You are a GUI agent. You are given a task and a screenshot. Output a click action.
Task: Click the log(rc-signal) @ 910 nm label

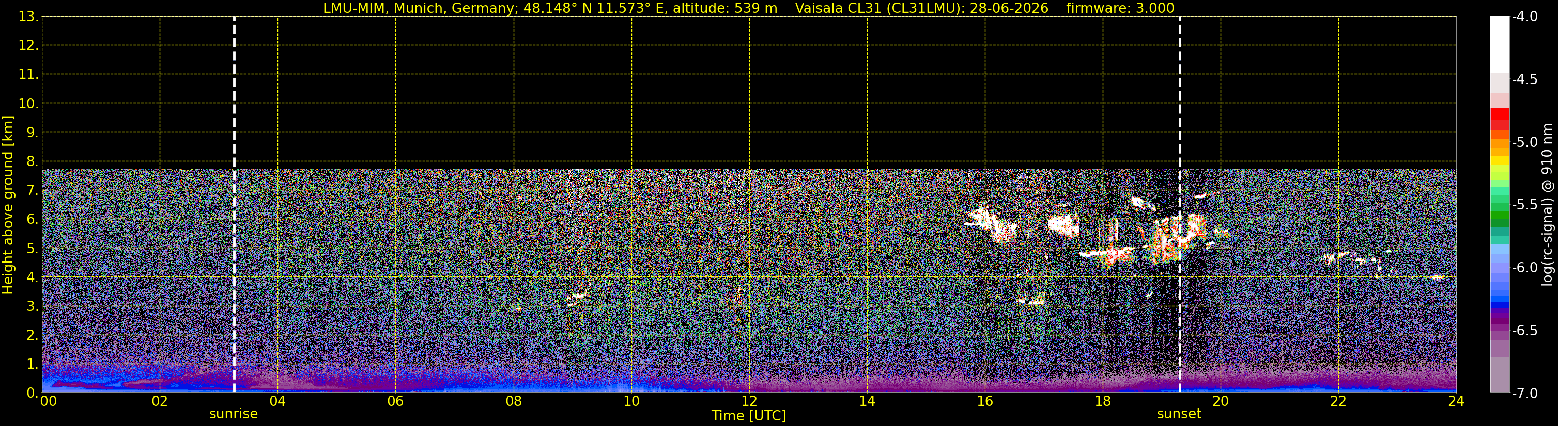coord(1548,205)
